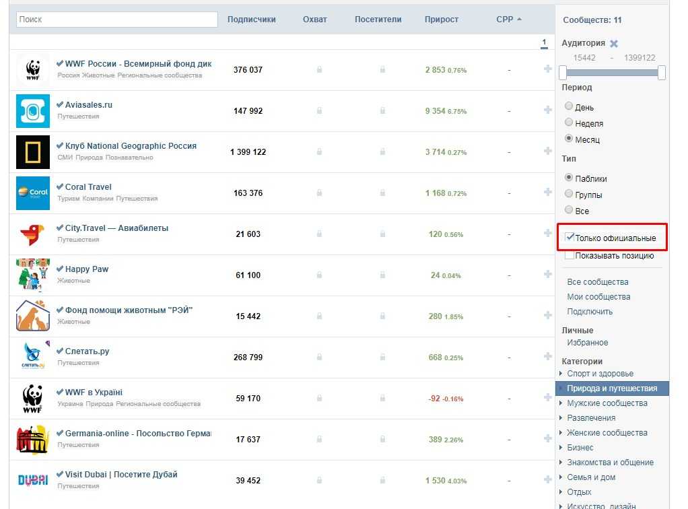Open the Aviasales.ru community avatar
Image resolution: width=688 pixels, height=509 pixels.
coord(32,111)
